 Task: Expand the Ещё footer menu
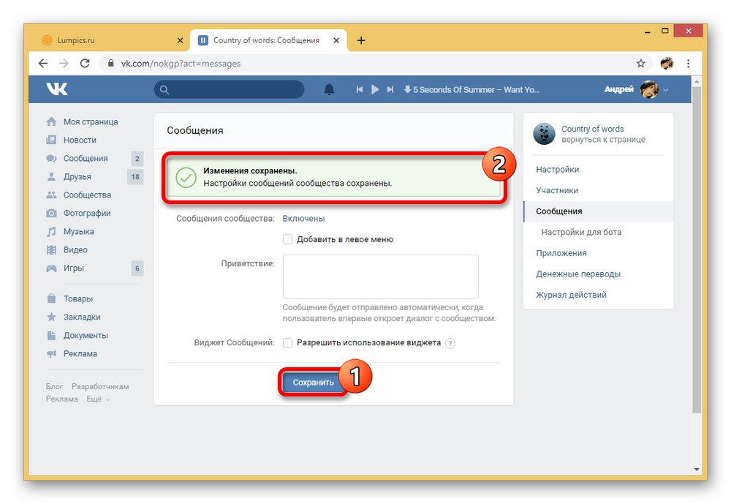98,399
